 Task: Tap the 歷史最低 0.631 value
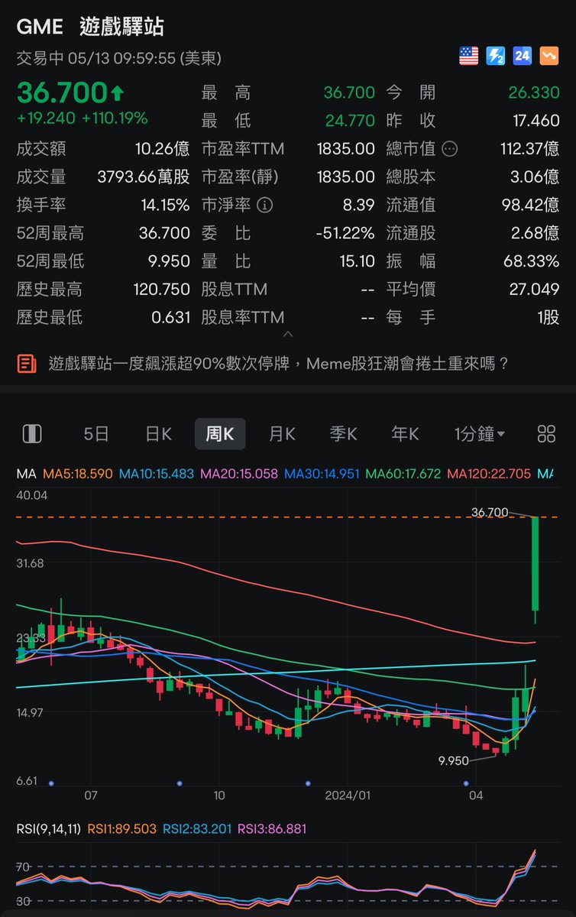(171, 317)
